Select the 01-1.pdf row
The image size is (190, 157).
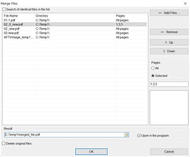pos(75,20)
